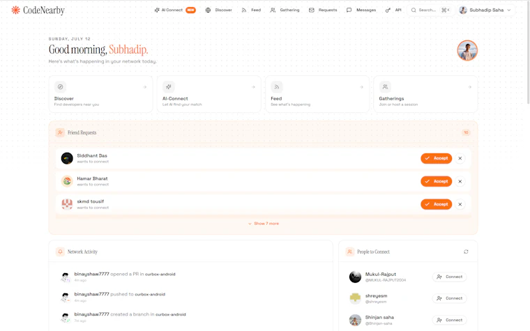Open the API page from the navbar
Screen dimensions: 530x331
point(393,10)
